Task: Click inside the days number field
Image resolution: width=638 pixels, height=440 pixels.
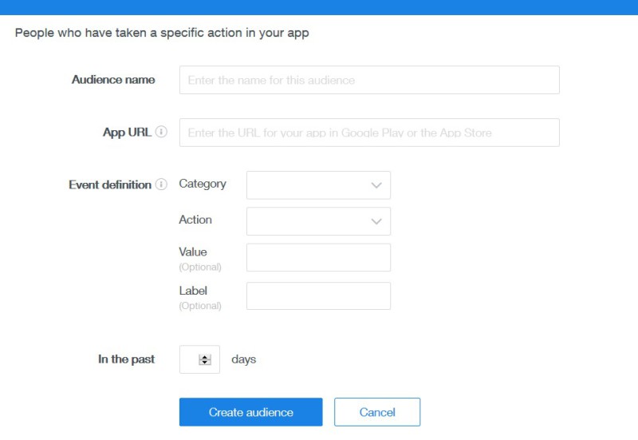Action: point(190,359)
